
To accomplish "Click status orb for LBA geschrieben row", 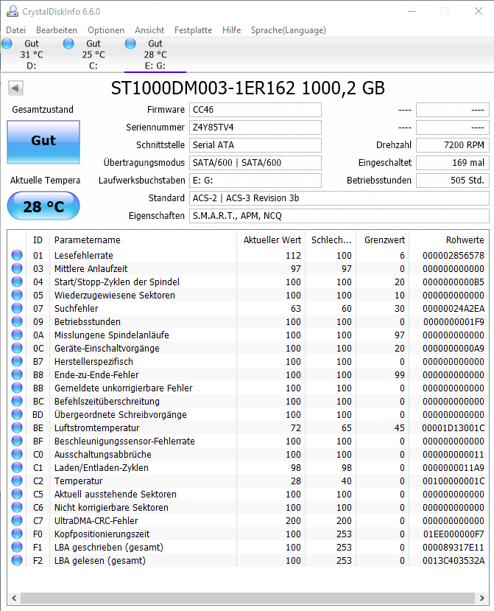I will pos(17,547).
